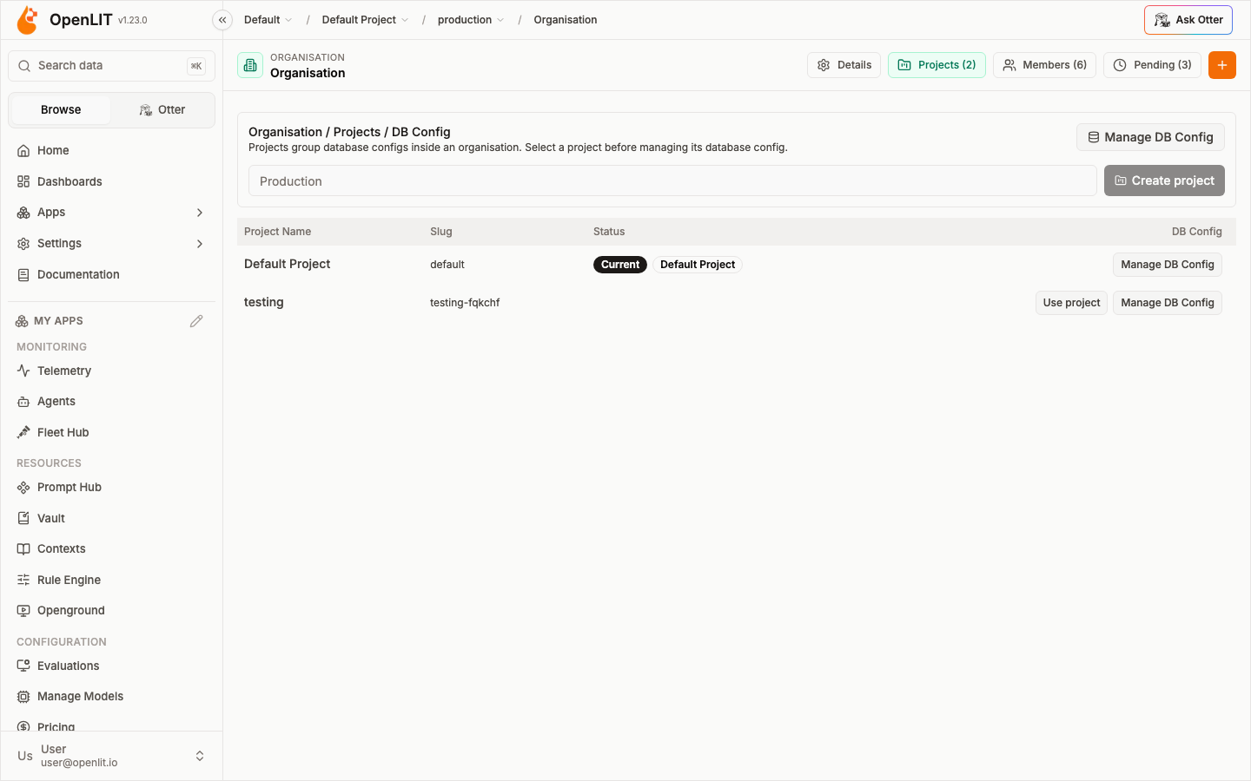Click the organisation building icon
Screen dimensions: 1251x781
click(250, 65)
